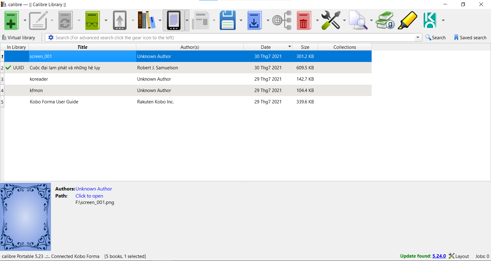Select the Cuộc đại lạm phát book title

click(65, 68)
